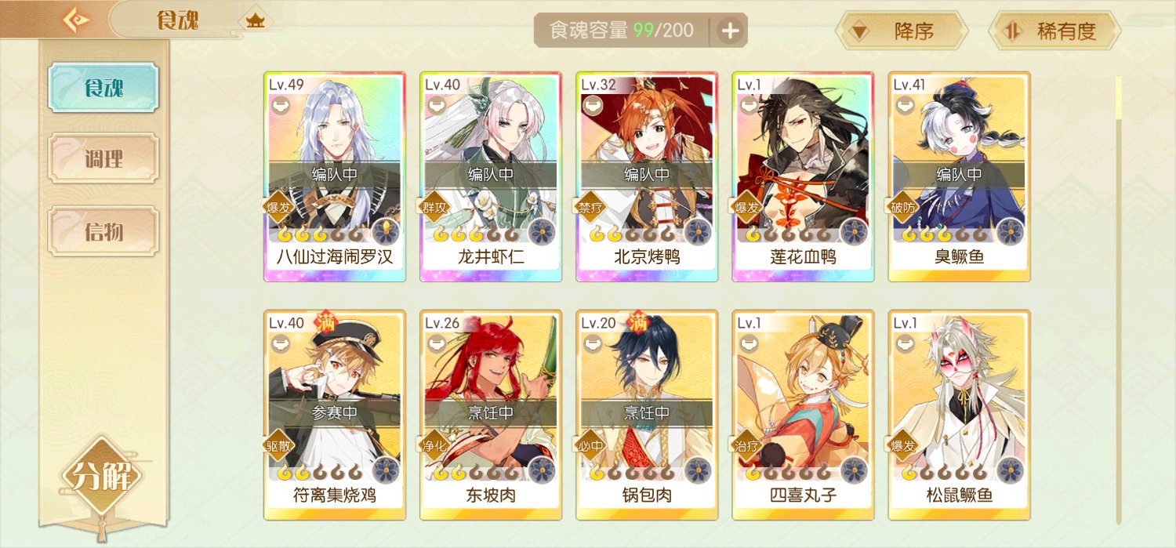
Task: Open the 东坡肉 character card
Action: [x=491, y=415]
